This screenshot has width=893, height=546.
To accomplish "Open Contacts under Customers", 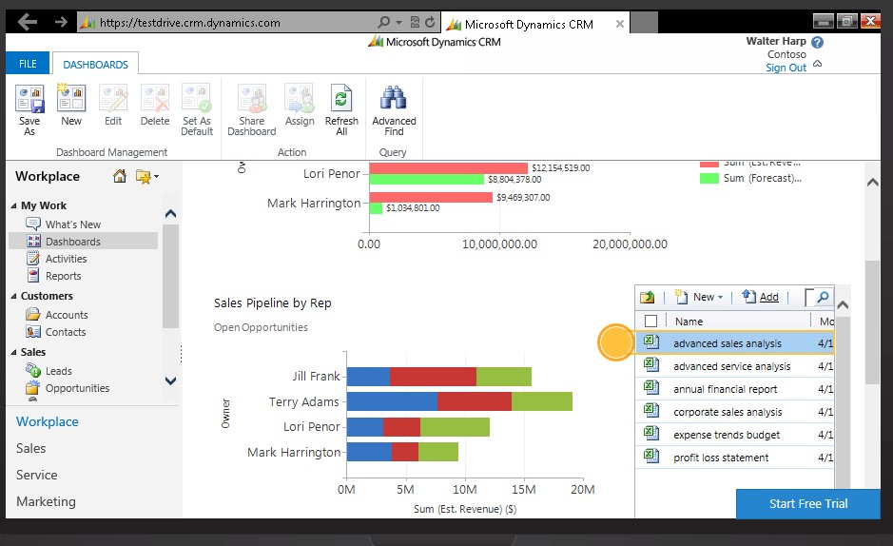I will click(x=66, y=332).
